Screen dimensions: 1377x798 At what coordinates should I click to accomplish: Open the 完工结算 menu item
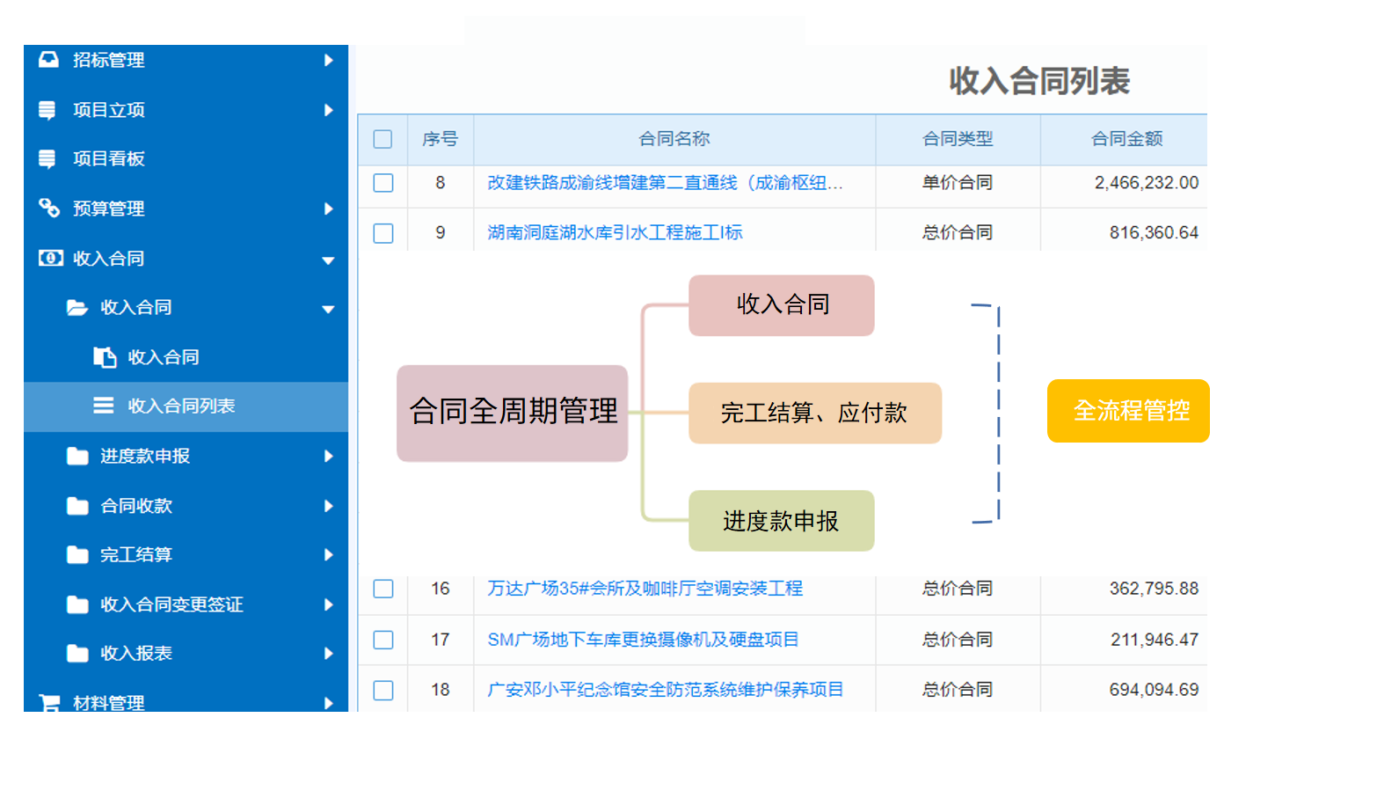click(x=136, y=555)
